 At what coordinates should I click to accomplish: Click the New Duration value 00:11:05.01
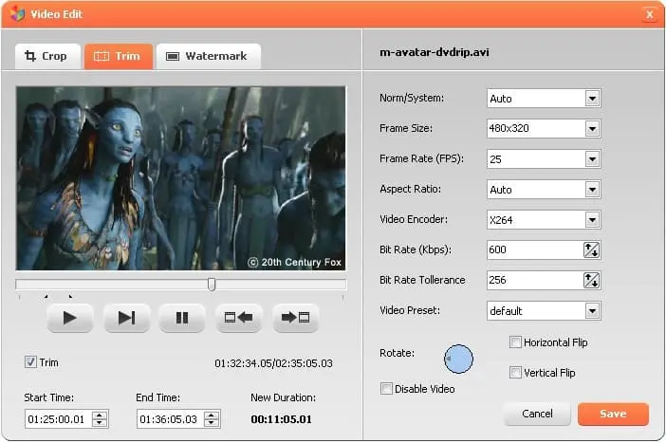(x=281, y=419)
